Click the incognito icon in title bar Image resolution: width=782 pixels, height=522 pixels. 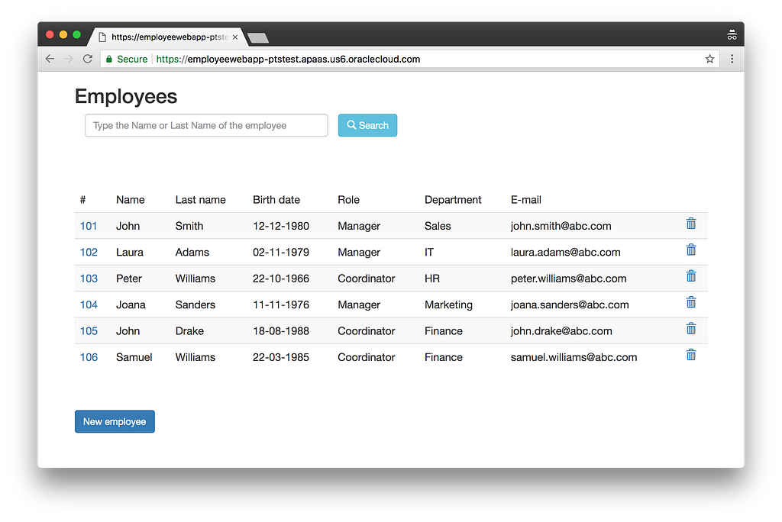tap(732, 35)
